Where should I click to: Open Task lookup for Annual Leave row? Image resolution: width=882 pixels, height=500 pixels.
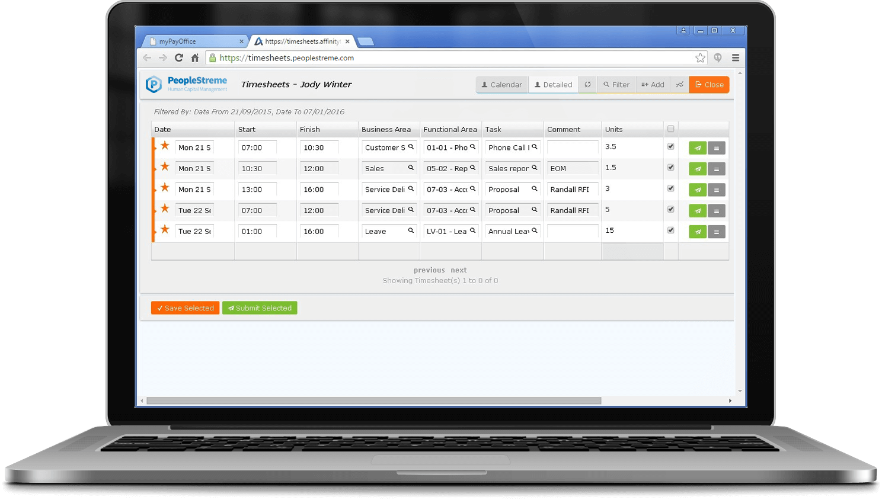click(x=534, y=231)
